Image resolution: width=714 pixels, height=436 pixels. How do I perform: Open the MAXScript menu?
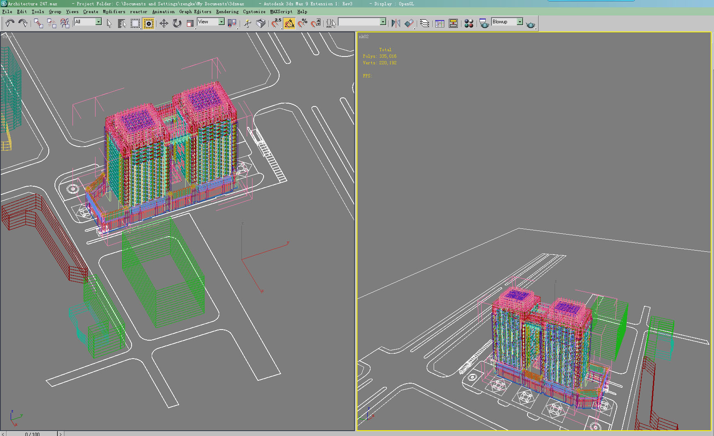coord(281,12)
